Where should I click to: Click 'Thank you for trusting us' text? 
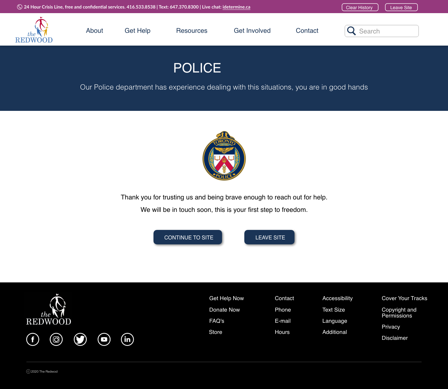pyautogui.click(x=224, y=197)
